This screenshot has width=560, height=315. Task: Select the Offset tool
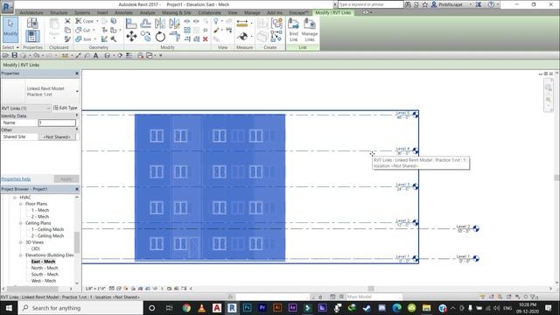(146, 24)
